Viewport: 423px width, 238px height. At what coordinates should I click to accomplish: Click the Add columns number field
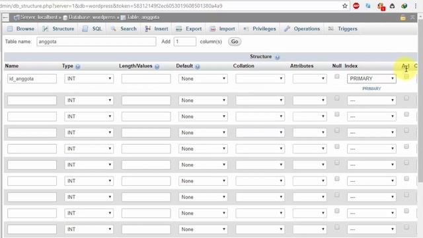(185, 42)
